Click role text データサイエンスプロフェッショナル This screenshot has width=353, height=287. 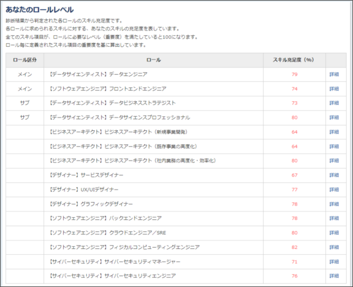pyautogui.click(x=150, y=118)
